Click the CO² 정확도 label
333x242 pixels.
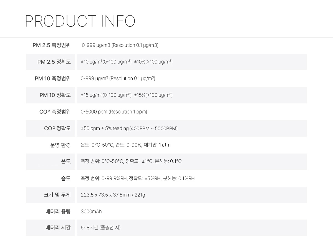coord(57,128)
